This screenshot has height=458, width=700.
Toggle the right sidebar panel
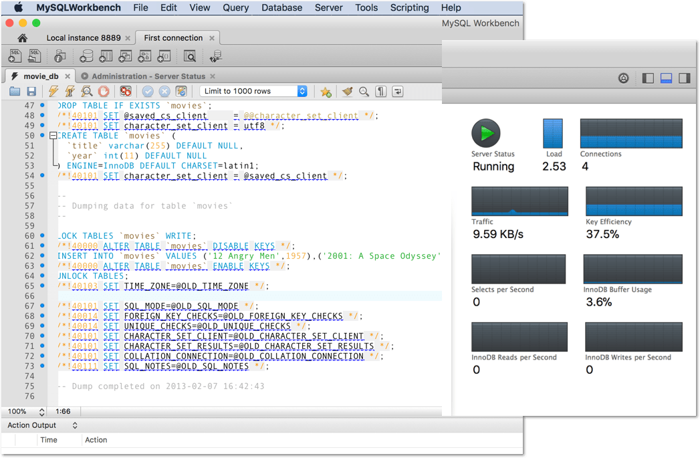[x=685, y=78]
